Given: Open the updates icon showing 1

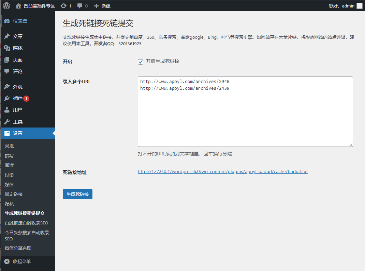Looking at the screenshot, I should click(x=63, y=6).
